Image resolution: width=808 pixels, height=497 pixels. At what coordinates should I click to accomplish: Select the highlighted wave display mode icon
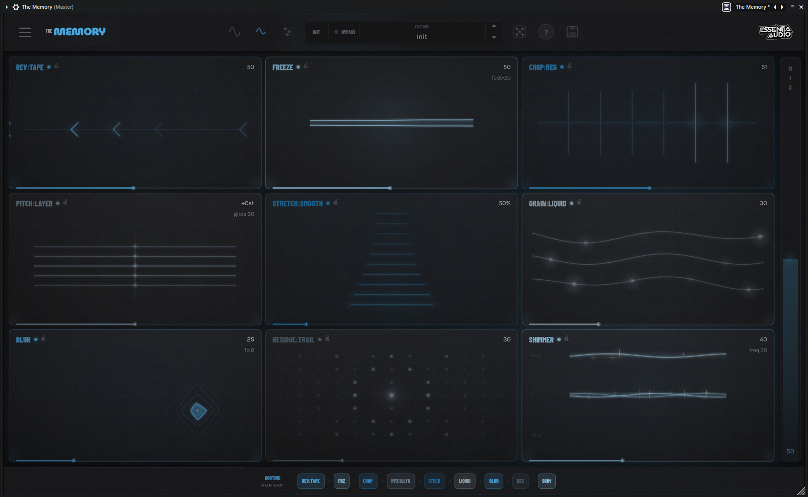tap(261, 32)
